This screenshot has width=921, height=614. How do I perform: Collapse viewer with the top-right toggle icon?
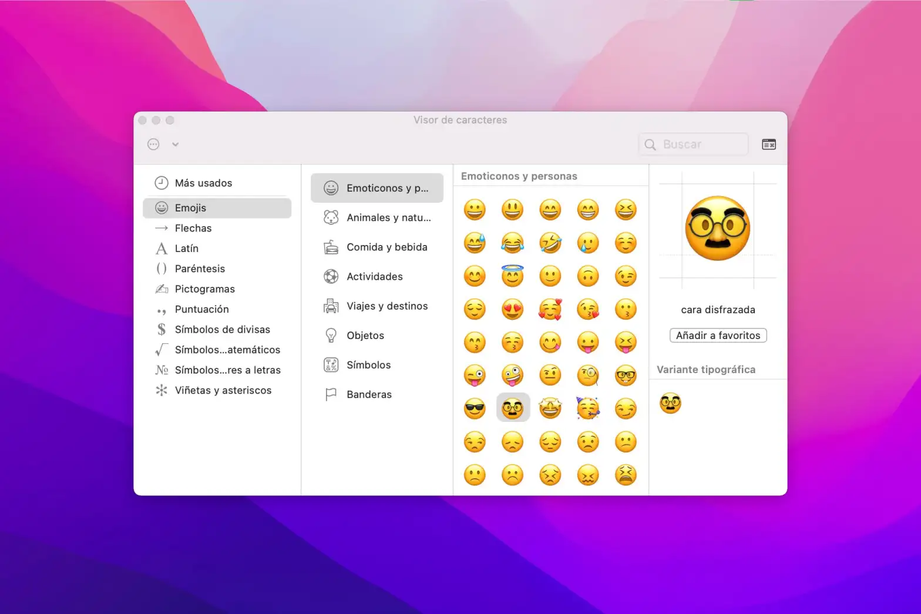769,144
